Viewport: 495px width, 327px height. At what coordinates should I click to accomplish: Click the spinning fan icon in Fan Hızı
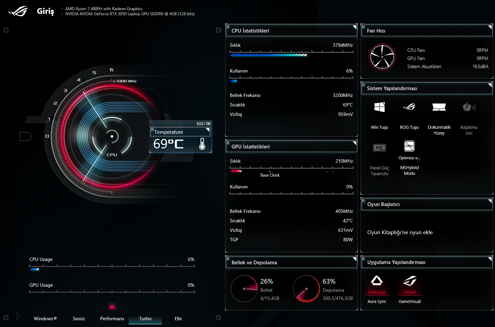(382, 57)
